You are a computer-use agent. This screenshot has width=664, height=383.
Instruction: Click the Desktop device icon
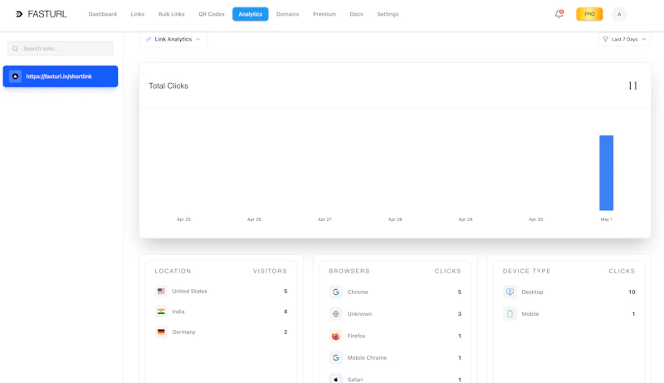510,292
